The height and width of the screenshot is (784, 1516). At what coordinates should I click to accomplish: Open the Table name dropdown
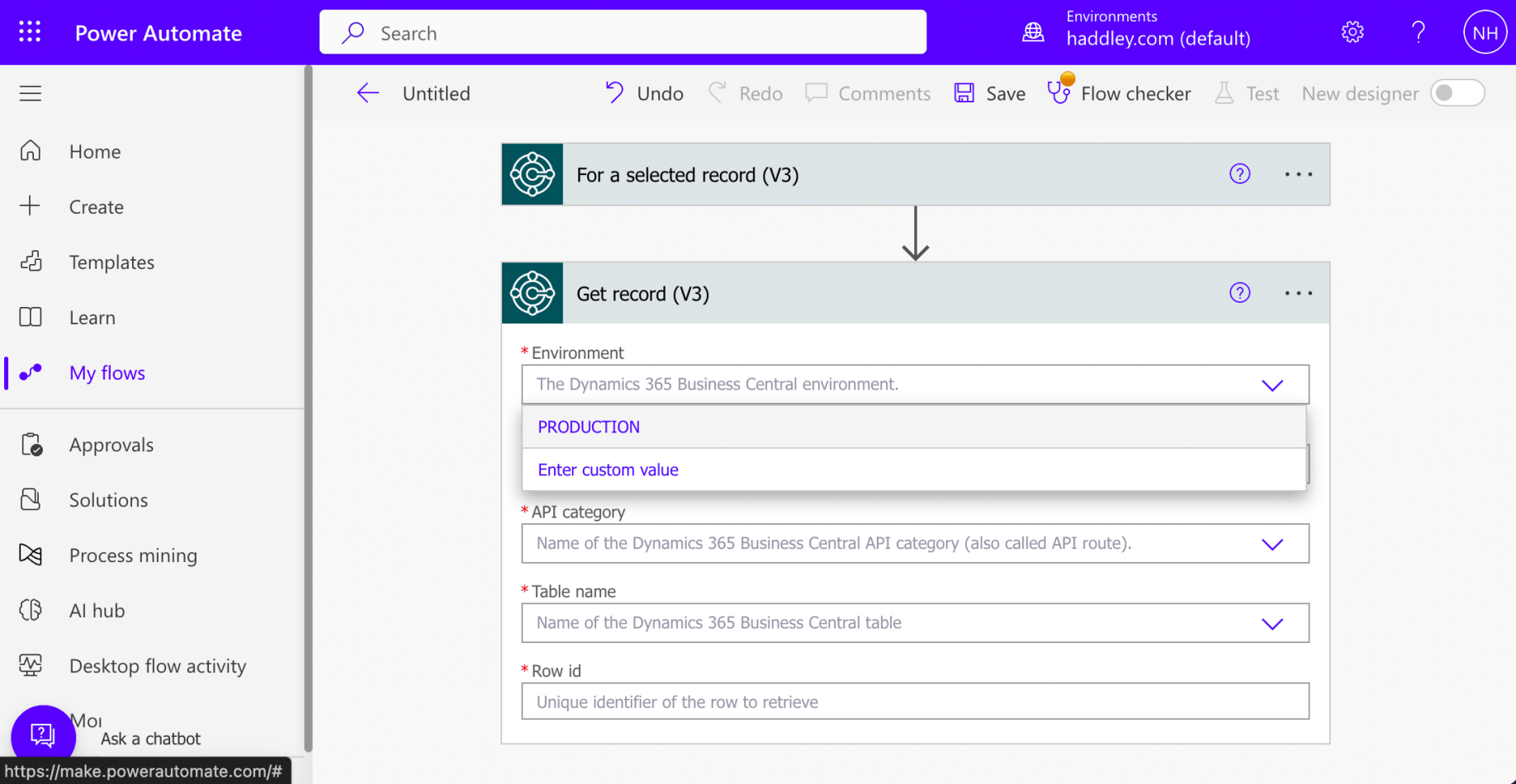click(x=1272, y=623)
